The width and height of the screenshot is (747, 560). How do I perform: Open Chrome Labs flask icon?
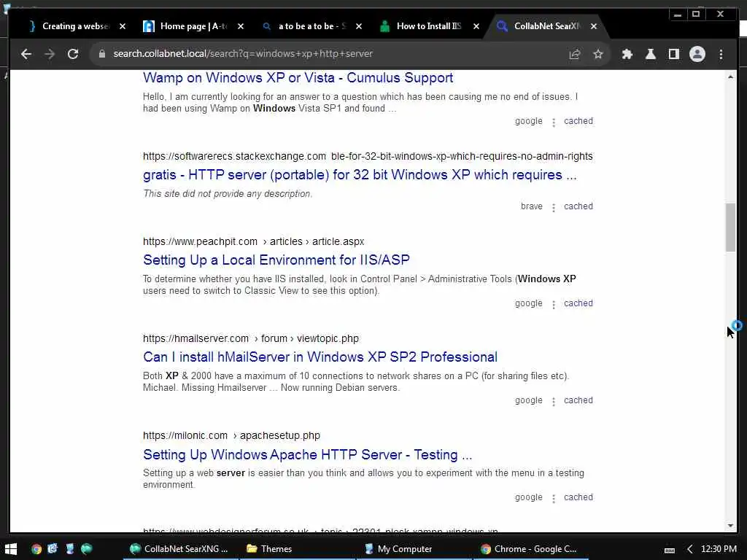click(x=650, y=54)
